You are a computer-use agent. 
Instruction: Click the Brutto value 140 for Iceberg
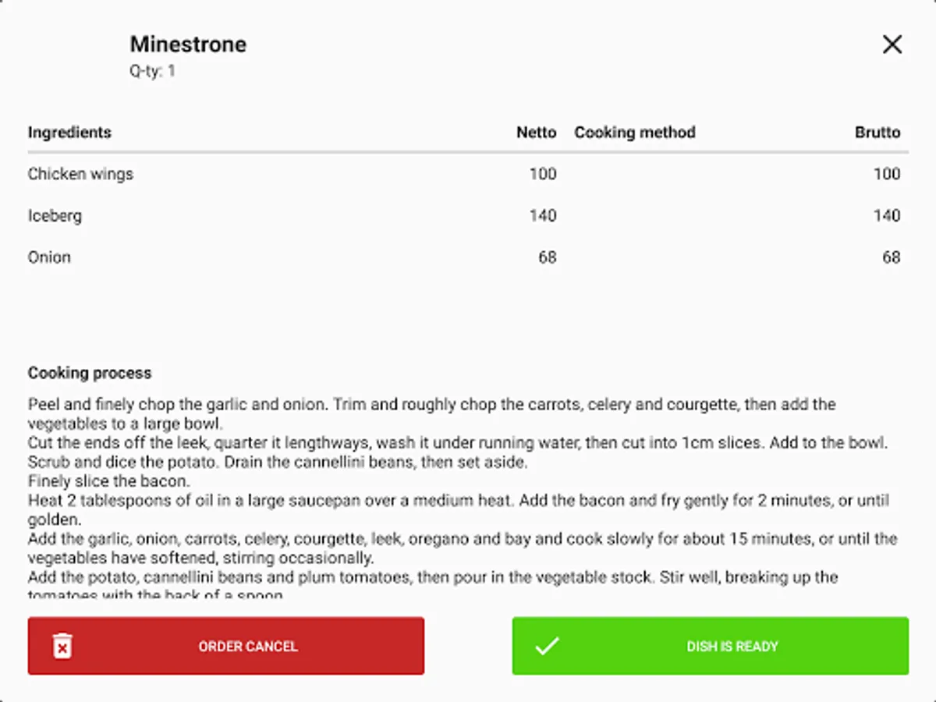point(888,215)
